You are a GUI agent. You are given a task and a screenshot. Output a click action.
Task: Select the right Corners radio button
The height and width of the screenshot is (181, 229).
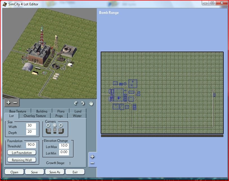click(x=61, y=125)
